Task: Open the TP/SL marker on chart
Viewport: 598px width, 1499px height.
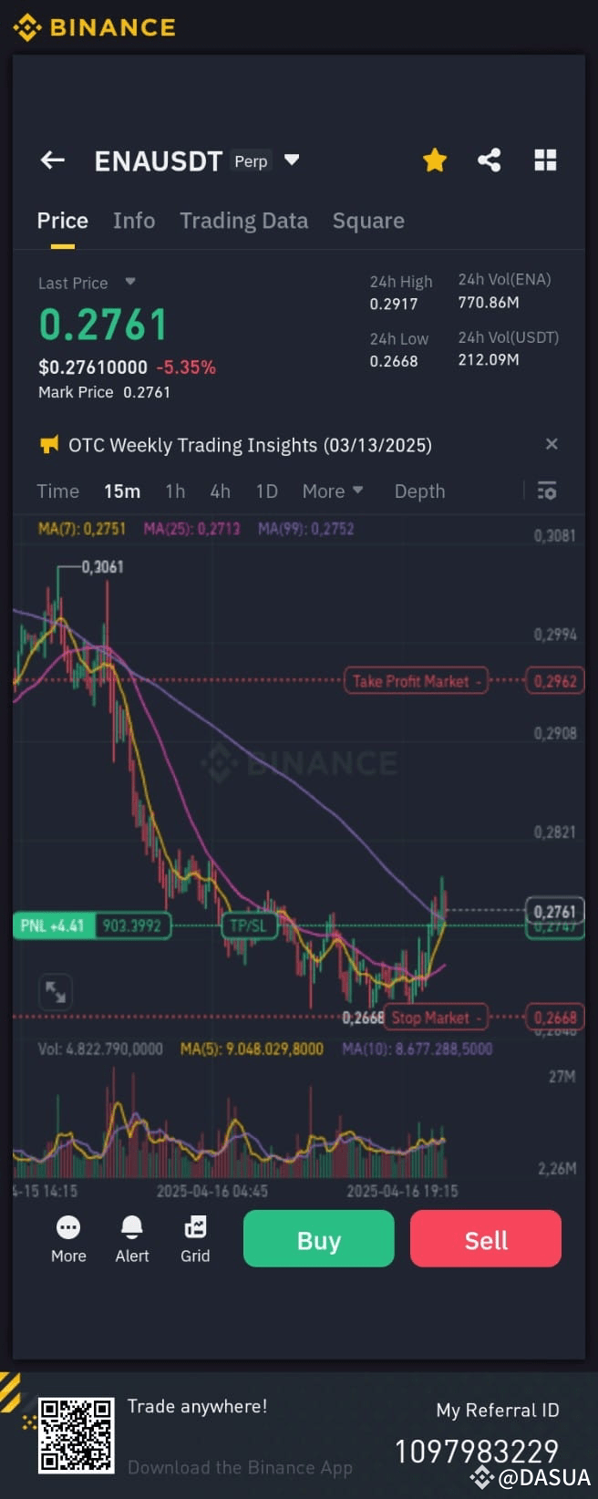Action: click(x=248, y=925)
